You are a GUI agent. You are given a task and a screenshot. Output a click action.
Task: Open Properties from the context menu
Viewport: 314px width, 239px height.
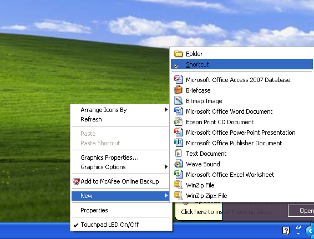[x=121, y=210]
